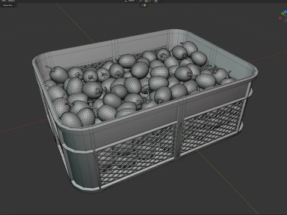Click the multicolored sphere icon below header

coord(145,5)
